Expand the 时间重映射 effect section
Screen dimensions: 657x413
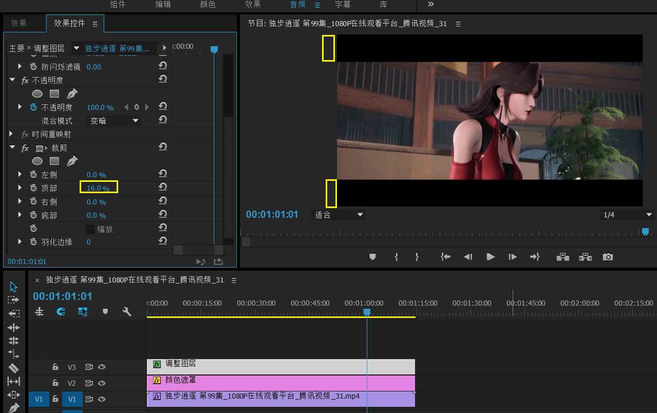(12, 134)
